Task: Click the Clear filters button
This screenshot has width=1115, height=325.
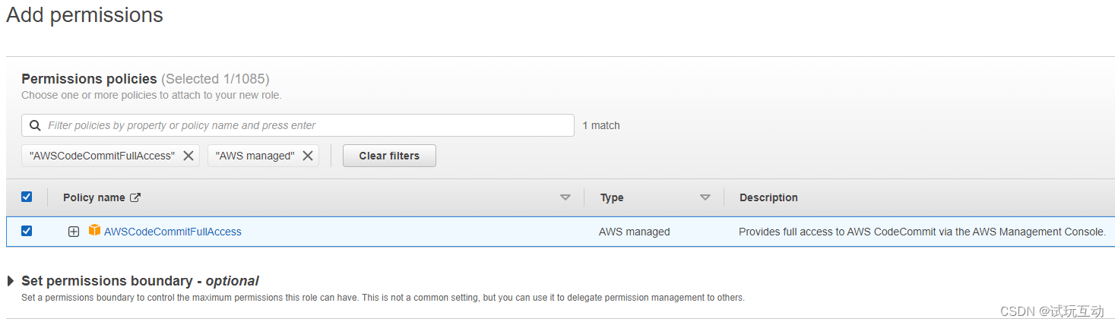Action: pyautogui.click(x=389, y=156)
